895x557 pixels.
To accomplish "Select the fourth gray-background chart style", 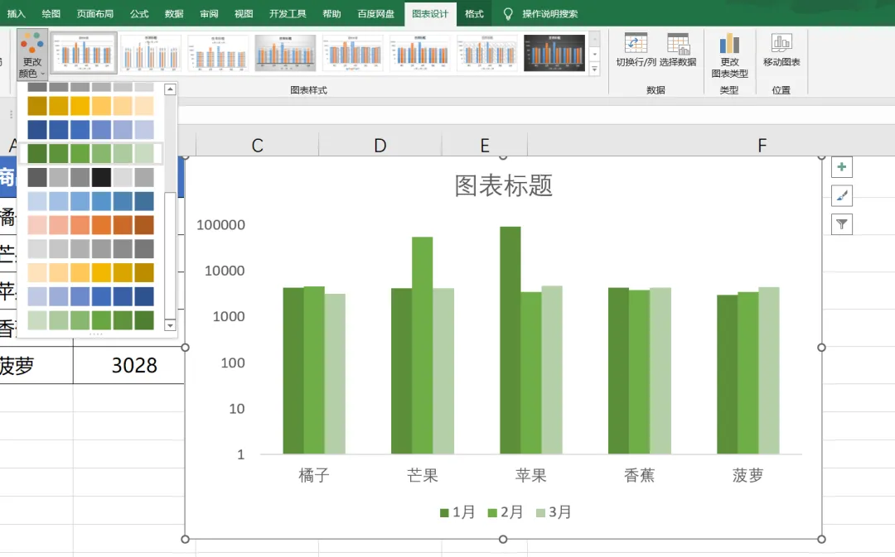I will [x=285, y=53].
